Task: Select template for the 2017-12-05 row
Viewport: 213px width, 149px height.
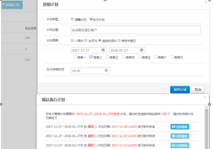Action: [x=180, y=136]
